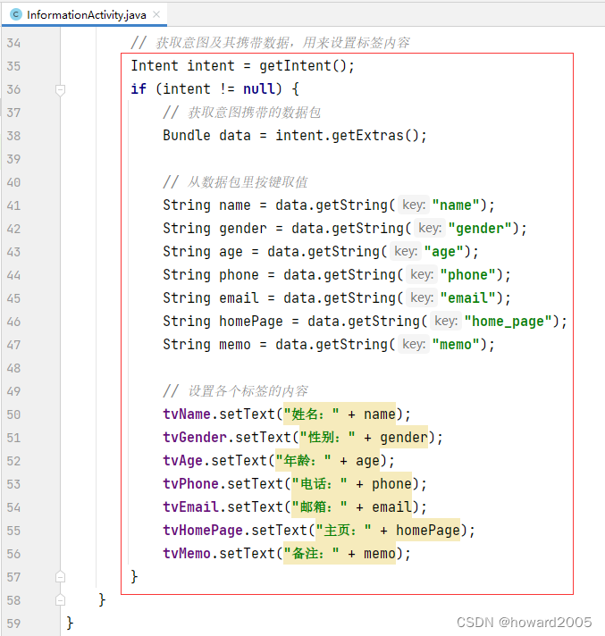The height and width of the screenshot is (636, 605).
Task: Click the tvPhone field on line 53
Action: click(190, 484)
